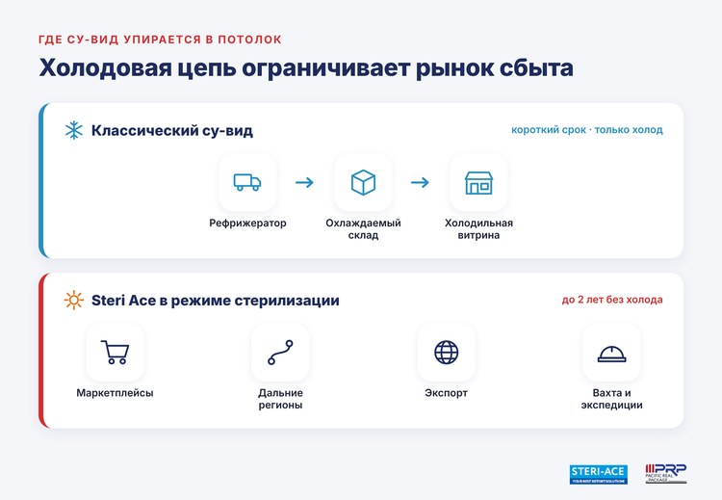722x500 pixels.
Task: Click the label Рефрижератор
Action: (x=247, y=224)
